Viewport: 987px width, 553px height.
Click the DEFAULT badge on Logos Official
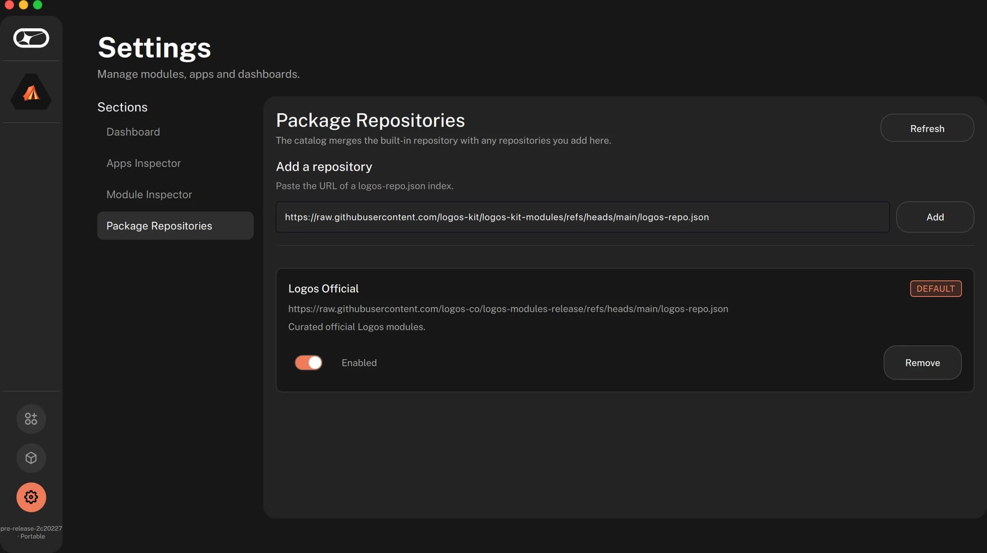click(x=935, y=289)
